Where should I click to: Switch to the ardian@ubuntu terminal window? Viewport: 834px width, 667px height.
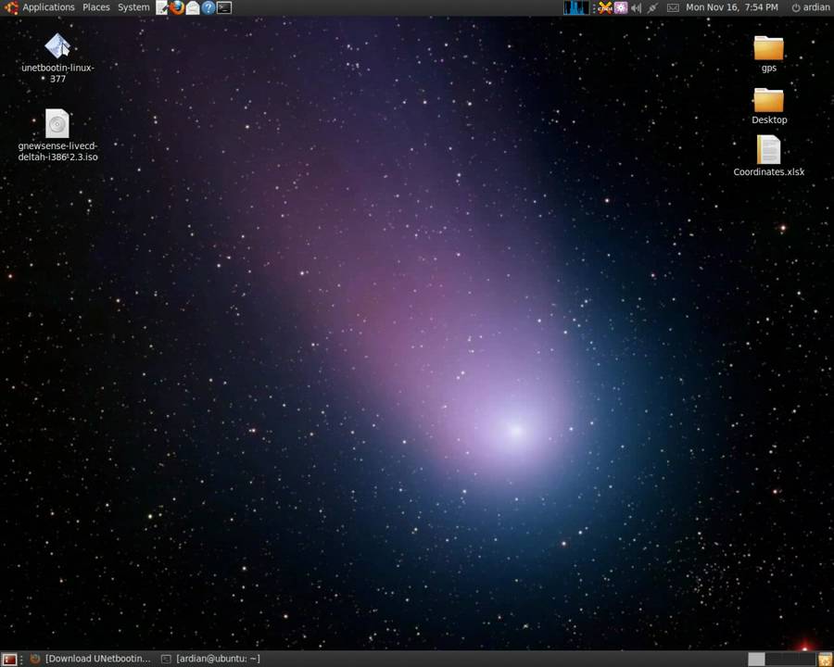point(211,659)
